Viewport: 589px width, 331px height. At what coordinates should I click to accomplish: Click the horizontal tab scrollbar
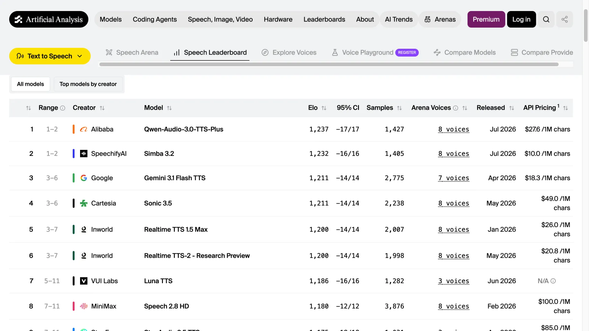coord(329,64)
